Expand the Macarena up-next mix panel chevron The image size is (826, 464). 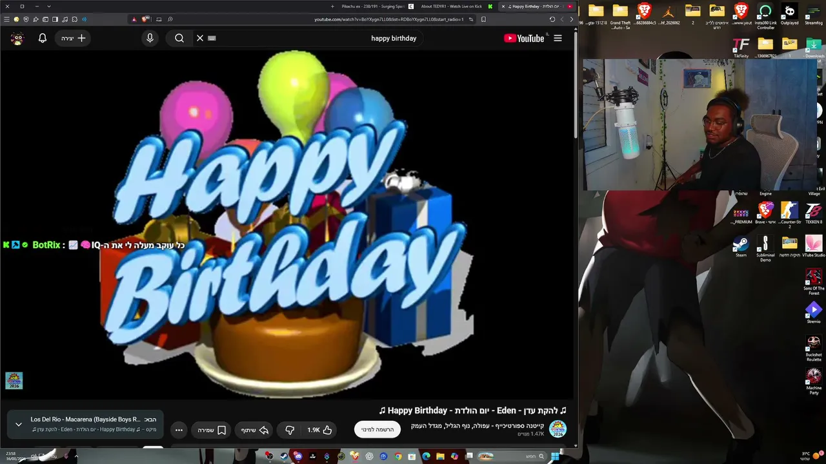19,424
